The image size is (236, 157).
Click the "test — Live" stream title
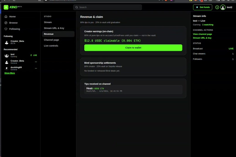(199, 21)
